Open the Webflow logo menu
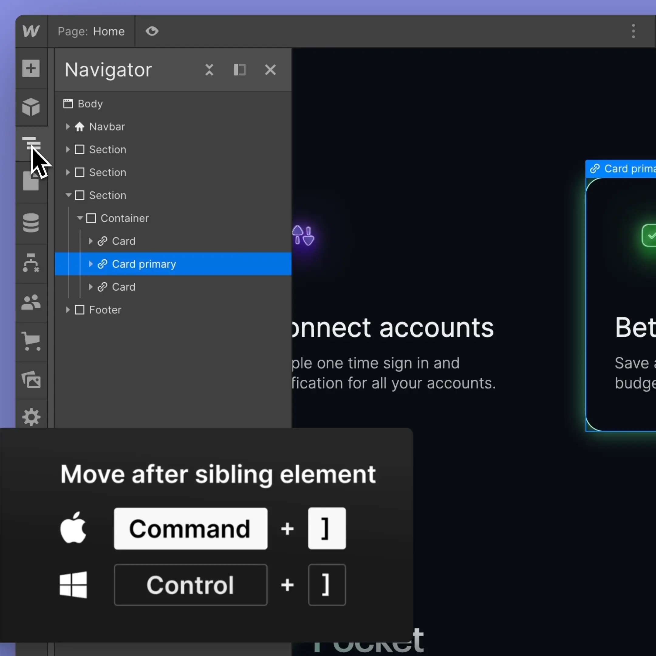 click(x=31, y=31)
